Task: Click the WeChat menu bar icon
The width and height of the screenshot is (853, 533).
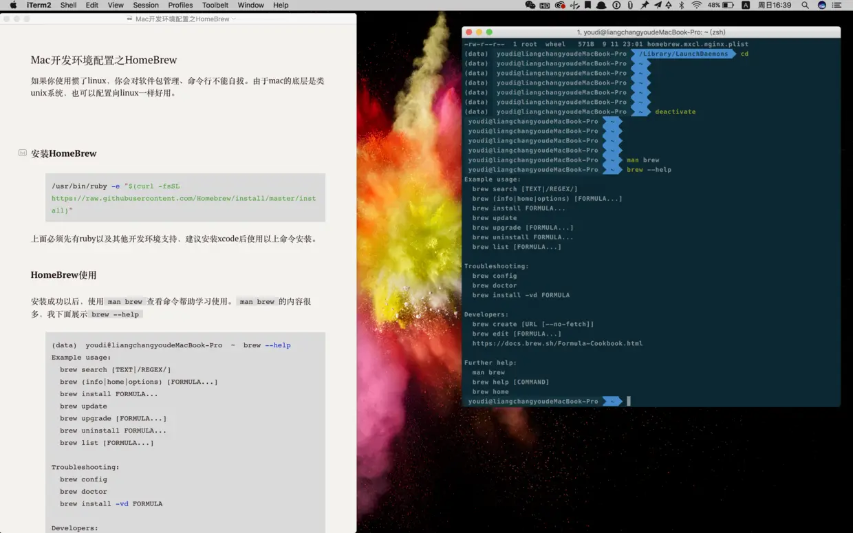Action: click(530, 5)
